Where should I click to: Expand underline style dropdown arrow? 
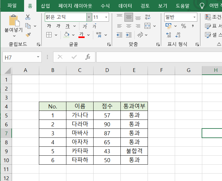pos(74,26)
